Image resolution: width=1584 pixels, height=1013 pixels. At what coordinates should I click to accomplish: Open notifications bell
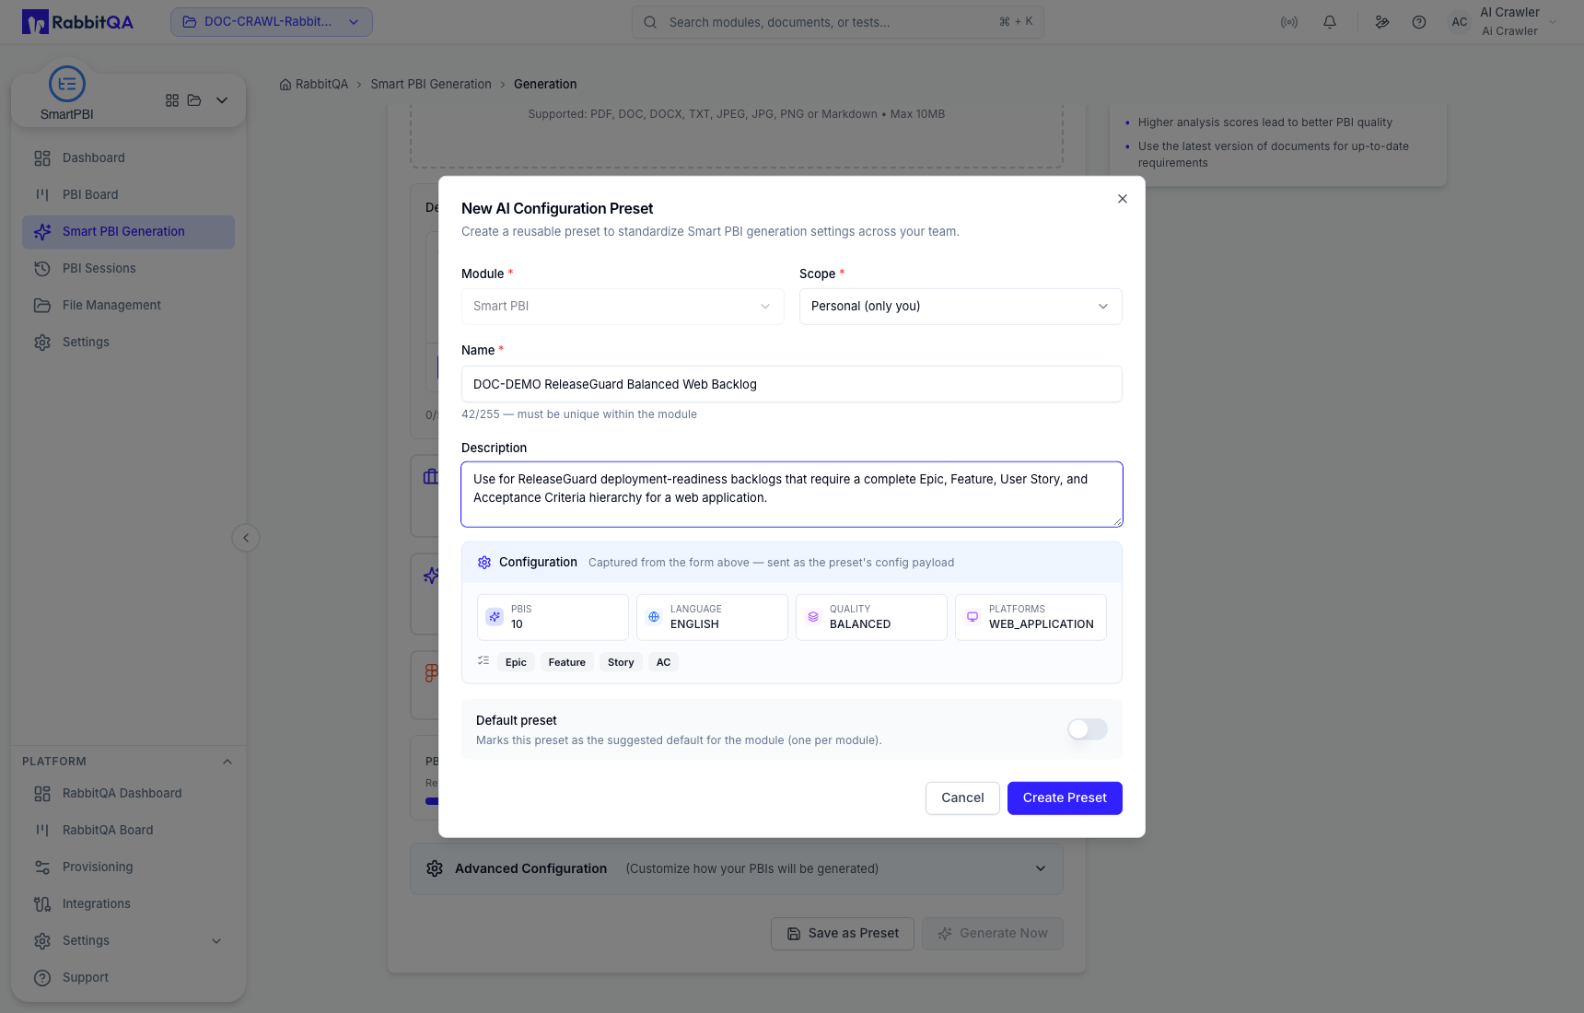point(1330,22)
